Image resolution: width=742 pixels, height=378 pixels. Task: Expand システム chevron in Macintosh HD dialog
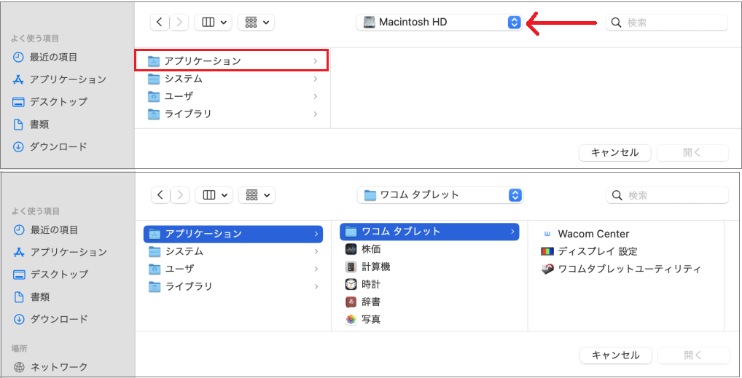tap(315, 79)
